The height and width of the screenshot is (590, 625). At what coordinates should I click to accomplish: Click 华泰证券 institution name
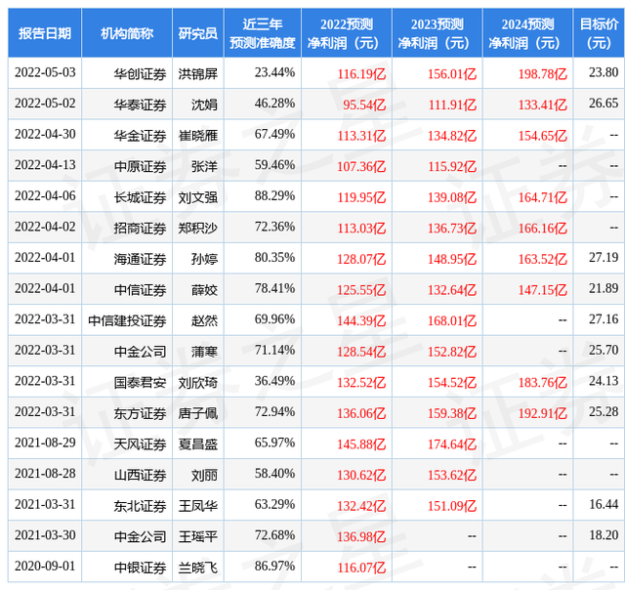point(140,105)
